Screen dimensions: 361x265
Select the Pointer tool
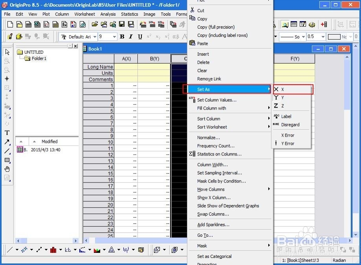click(x=7, y=52)
